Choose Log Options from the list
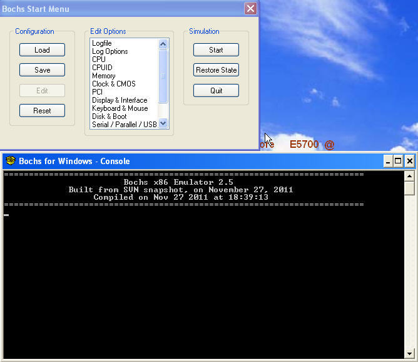This screenshot has height=362, width=418. click(110, 51)
